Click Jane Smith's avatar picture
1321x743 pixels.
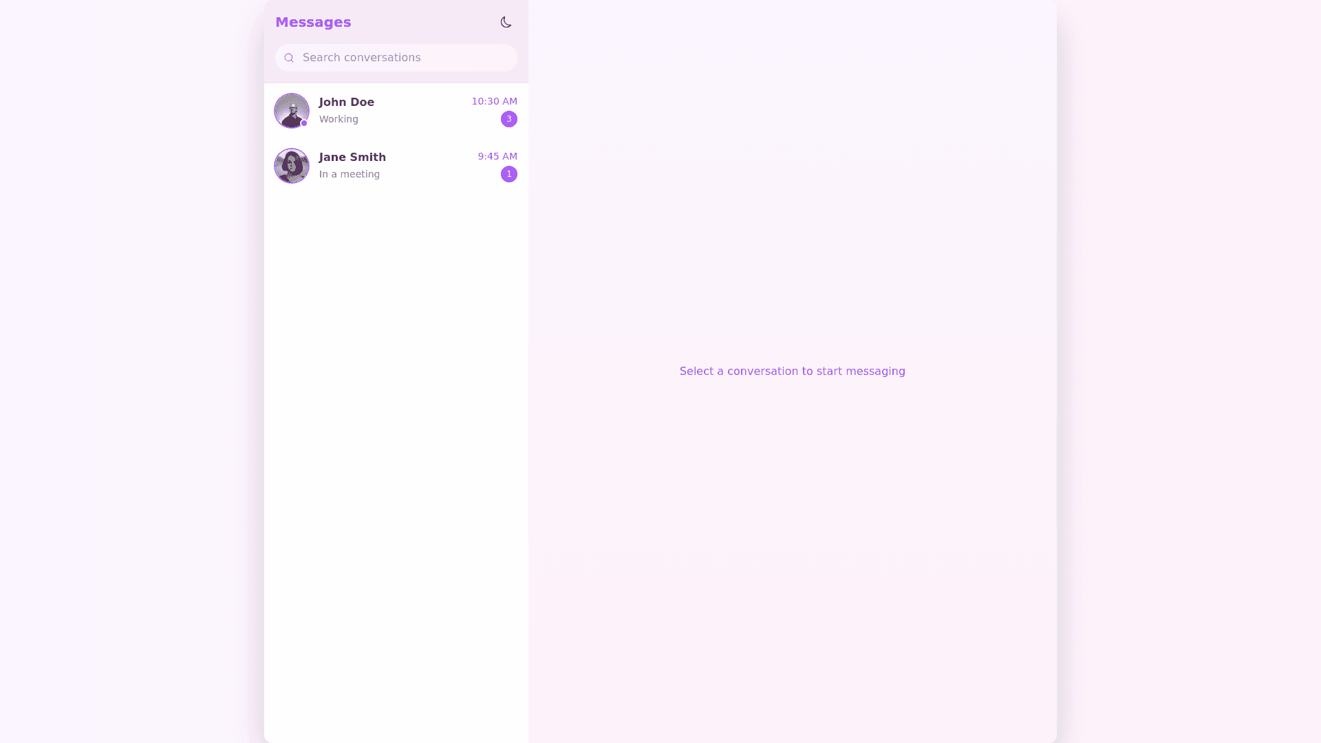(x=291, y=165)
